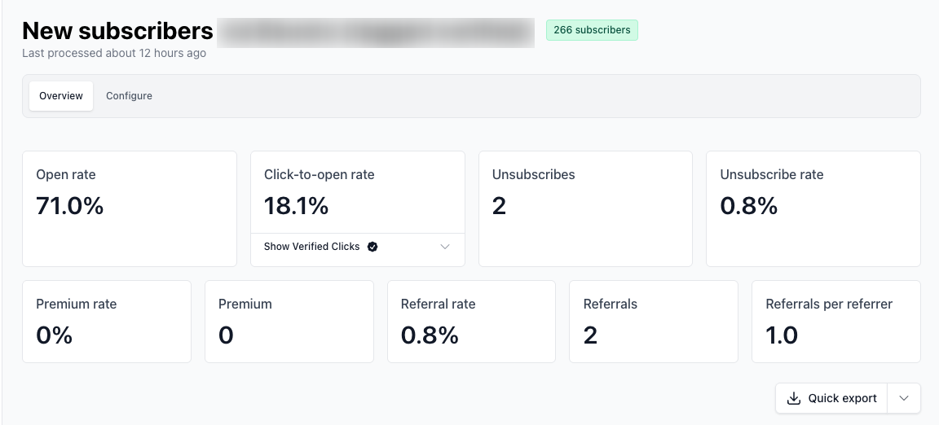Open the Unsubscribe rate card
The height and width of the screenshot is (425, 939).
point(813,209)
